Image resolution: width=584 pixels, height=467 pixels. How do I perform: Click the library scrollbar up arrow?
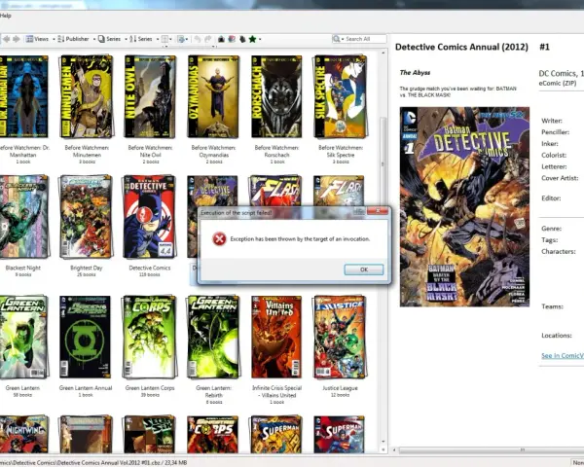pos(383,53)
